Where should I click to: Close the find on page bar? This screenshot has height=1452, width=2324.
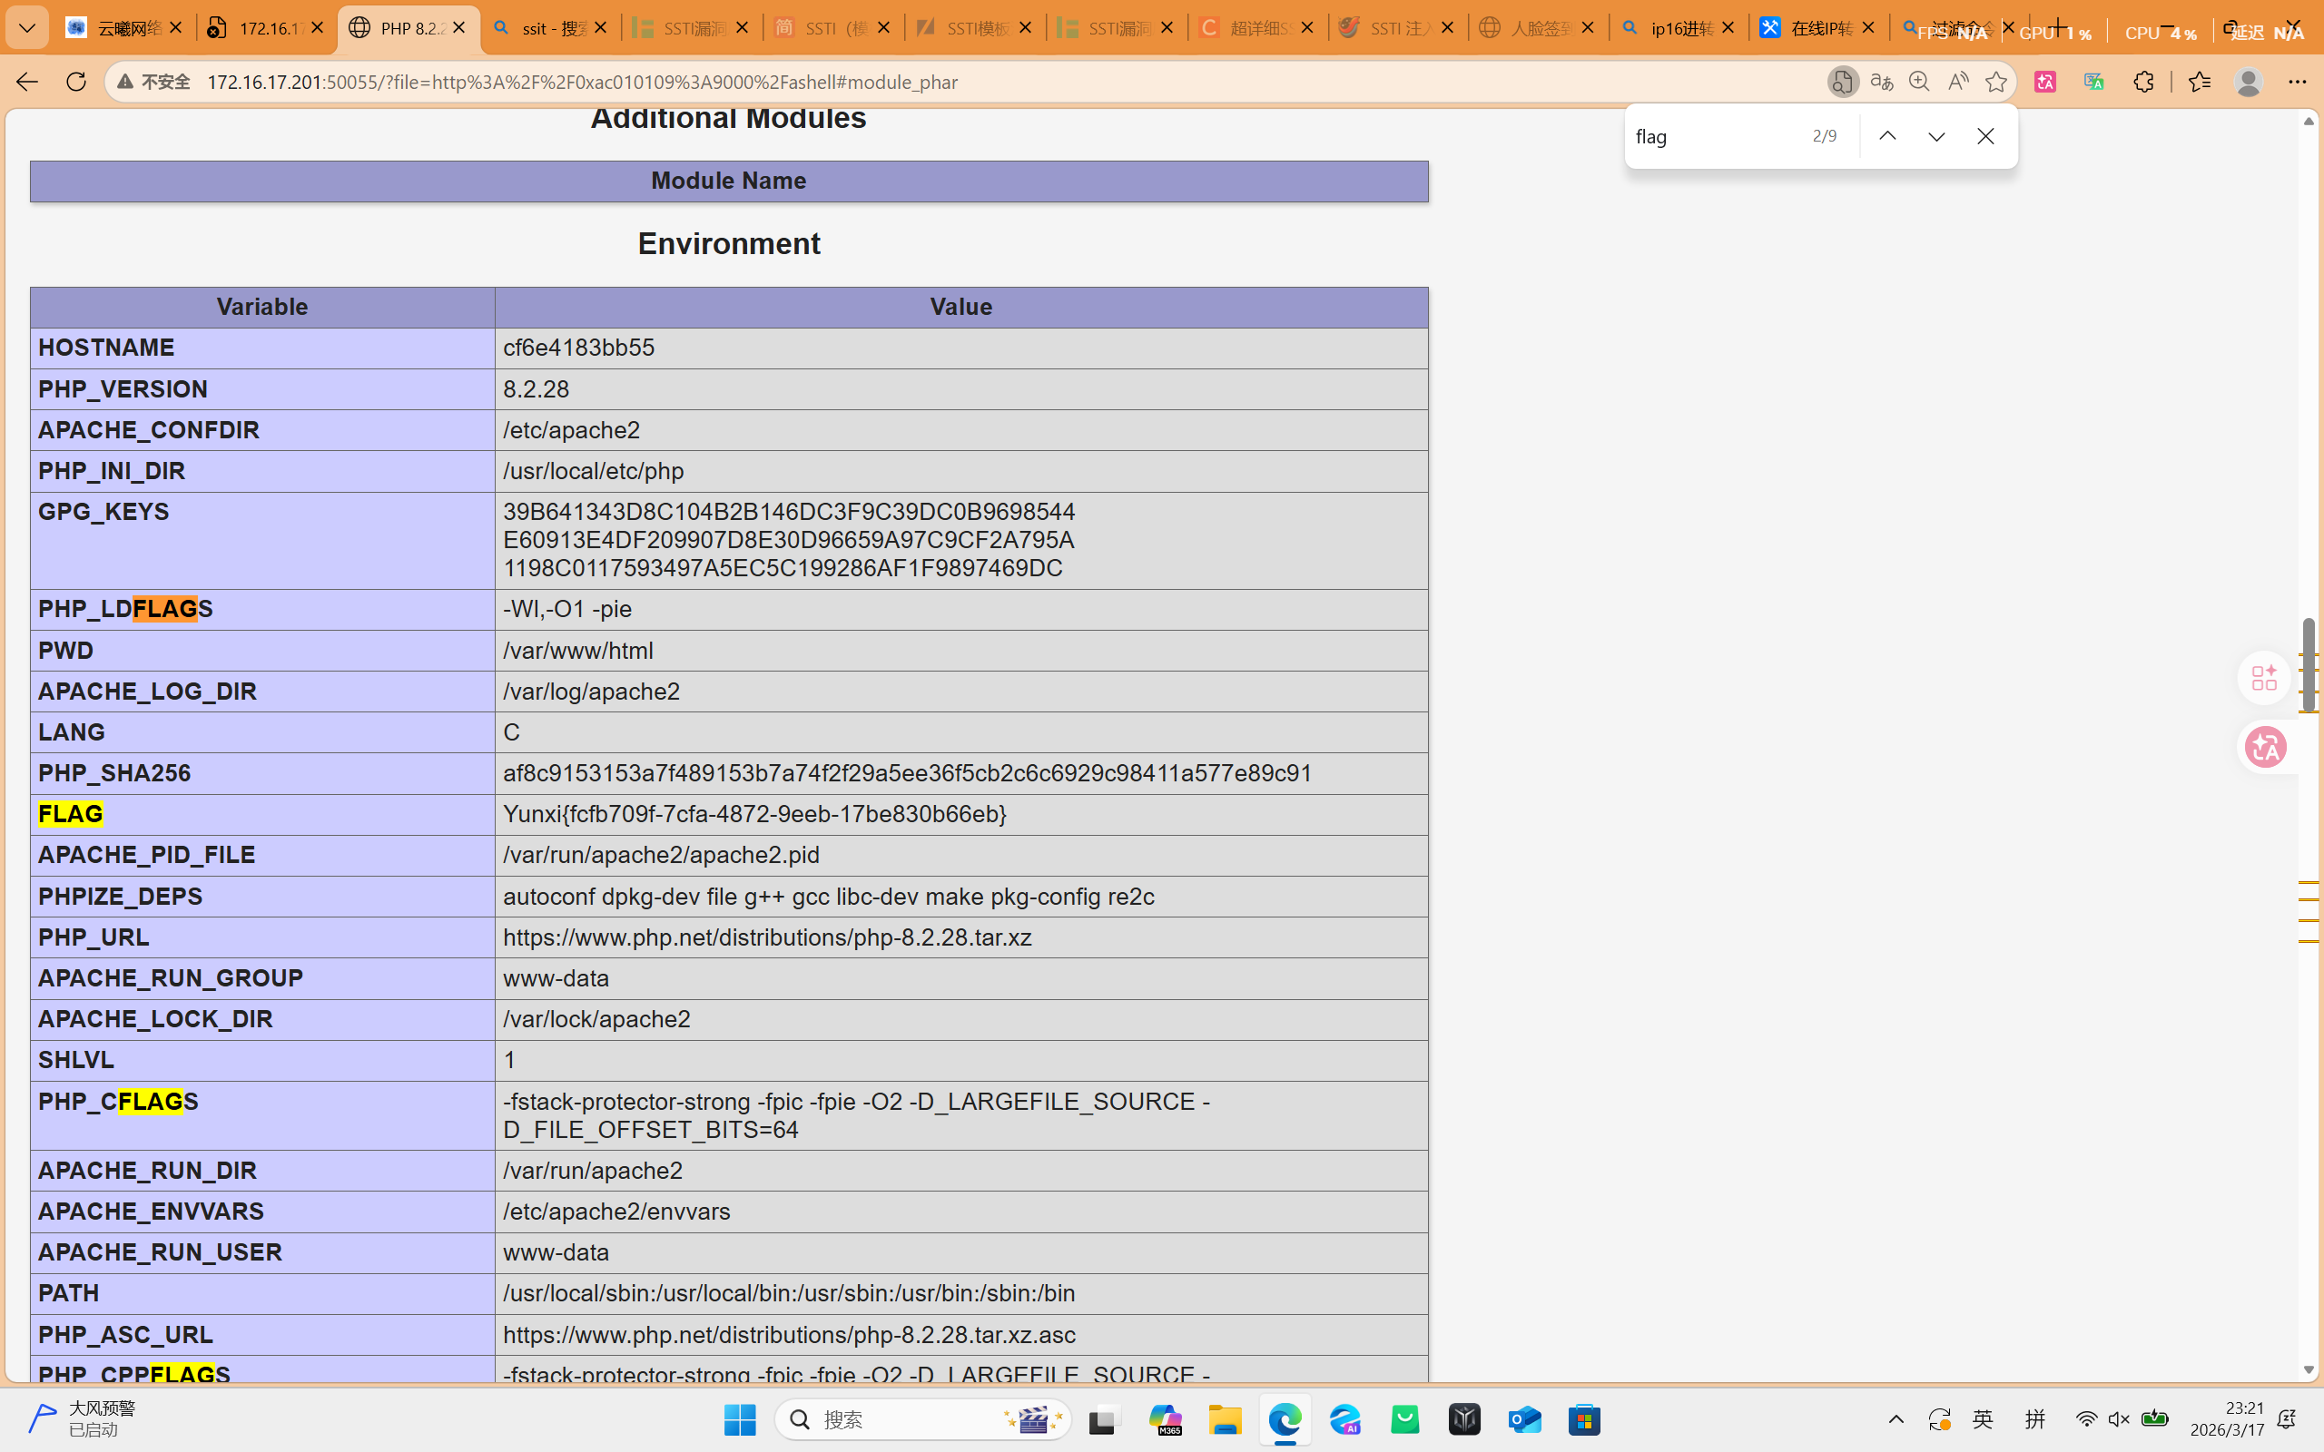[1985, 136]
